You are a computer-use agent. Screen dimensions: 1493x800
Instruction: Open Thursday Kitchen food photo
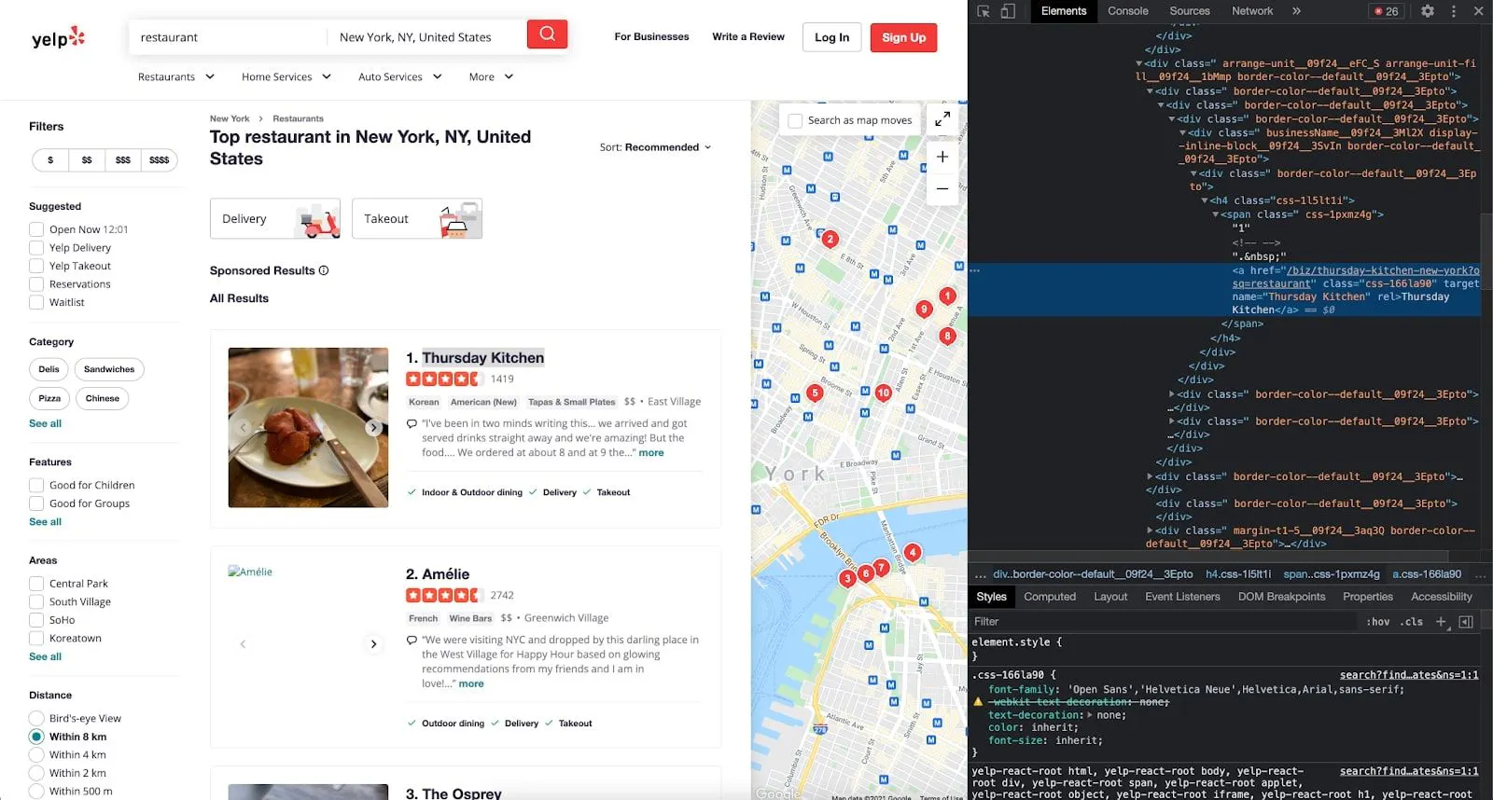(x=308, y=427)
